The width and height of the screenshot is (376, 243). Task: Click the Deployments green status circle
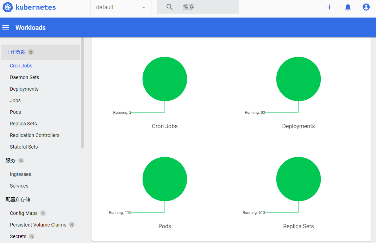point(299,79)
